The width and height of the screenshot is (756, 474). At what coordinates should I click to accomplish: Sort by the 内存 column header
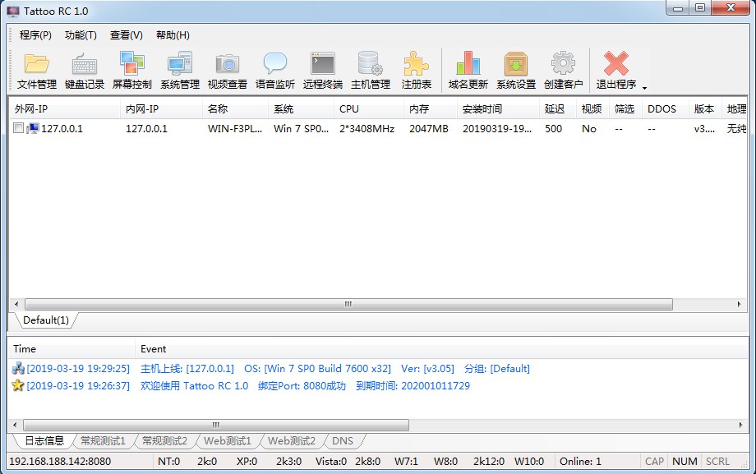[431, 109]
